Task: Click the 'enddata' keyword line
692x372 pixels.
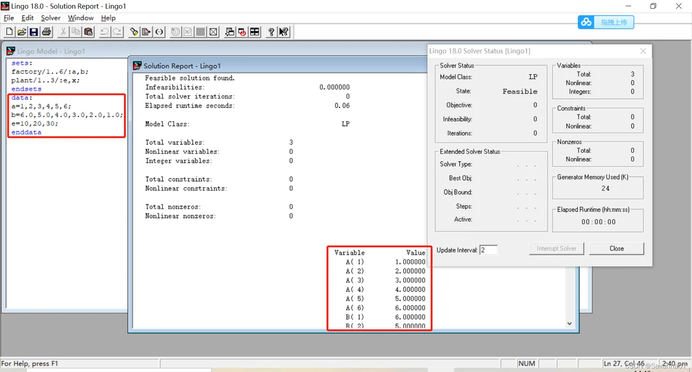Action: (x=27, y=132)
